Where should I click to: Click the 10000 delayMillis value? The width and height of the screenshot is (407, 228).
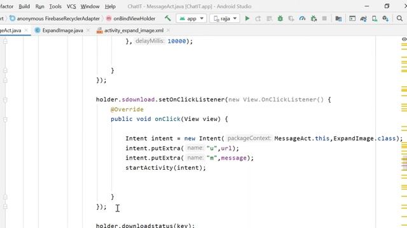[177, 41]
